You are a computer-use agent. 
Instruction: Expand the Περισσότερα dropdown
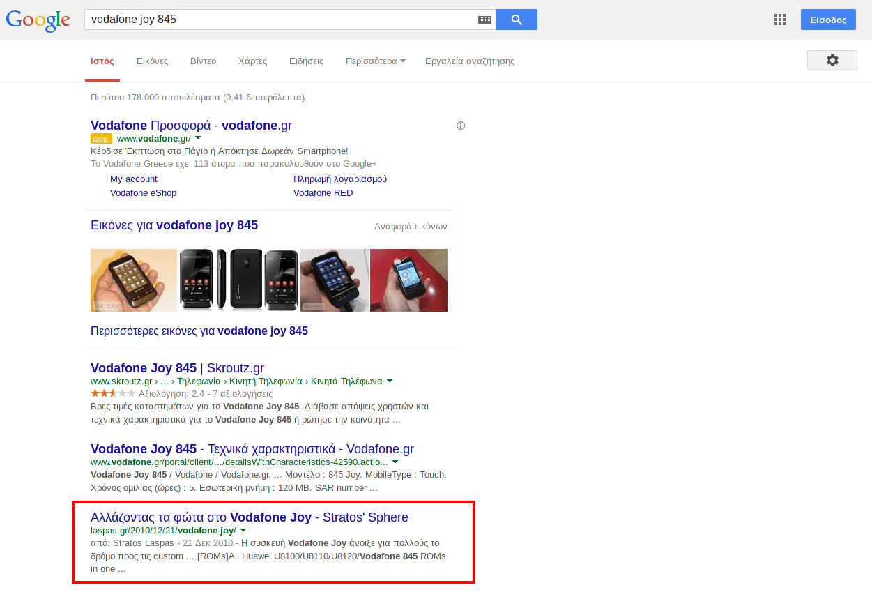[376, 61]
